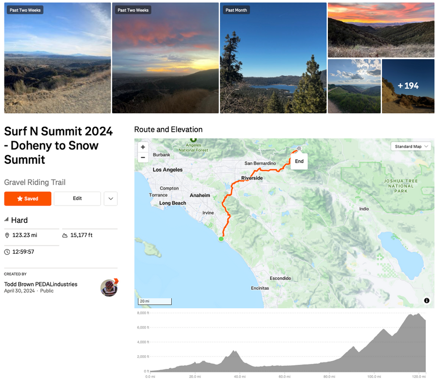Open Todd Brown's profile avatar
Viewport: 440px width, 382px height.
tap(109, 288)
